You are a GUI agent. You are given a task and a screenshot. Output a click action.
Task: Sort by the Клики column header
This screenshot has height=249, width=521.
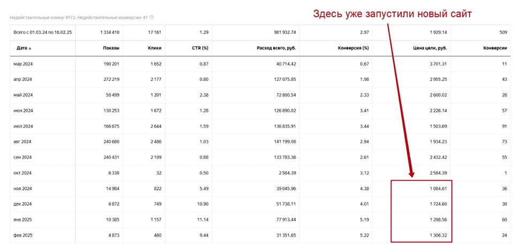(x=155, y=48)
